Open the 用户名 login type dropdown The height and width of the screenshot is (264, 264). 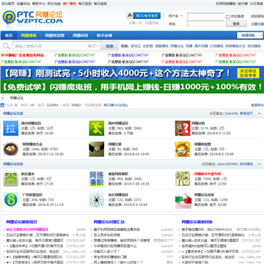click(x=175, y=16)
